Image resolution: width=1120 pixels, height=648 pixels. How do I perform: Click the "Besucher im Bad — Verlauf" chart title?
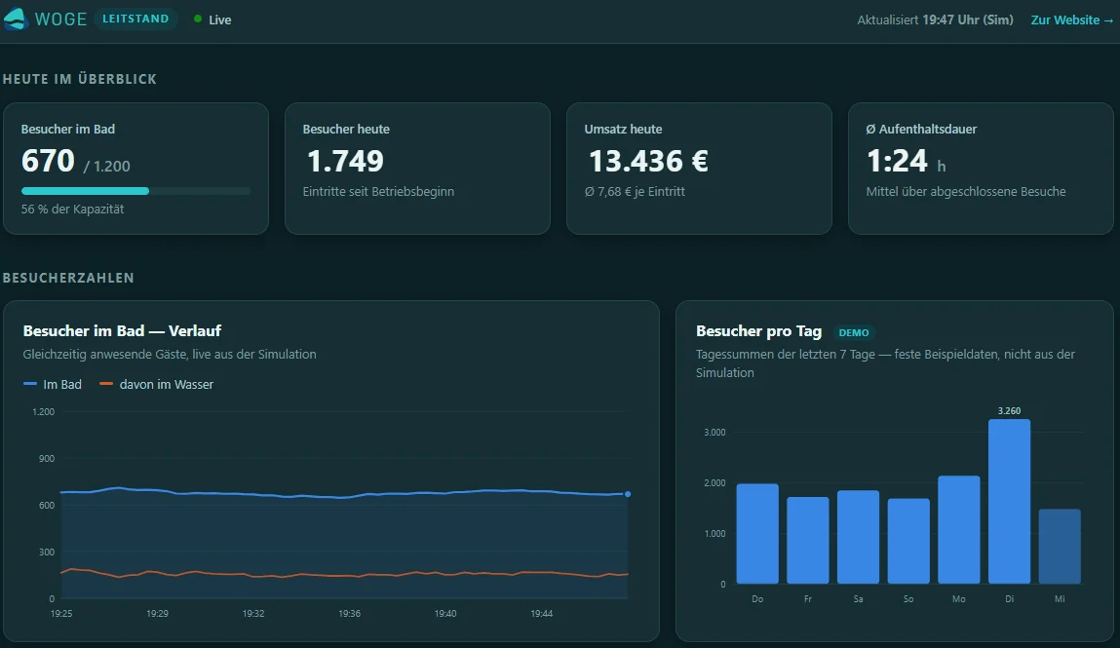(x=122, y=331)
